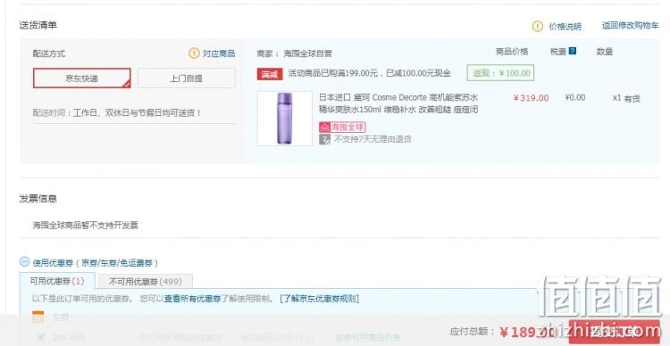670x346 pixels.
Task: Click 不支持7天无理由退货 text
Action: pyautogui.click(x=373, y=139)
